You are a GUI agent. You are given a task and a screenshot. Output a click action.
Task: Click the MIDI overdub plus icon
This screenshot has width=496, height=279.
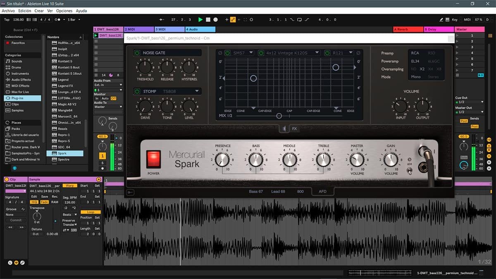click(x=227, y=19)
